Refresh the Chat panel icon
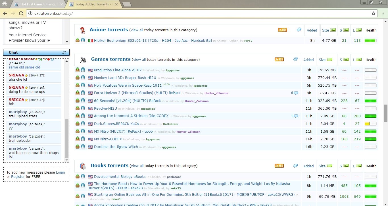The height and width of the screenshot is (206, 388). pos(64,53)
